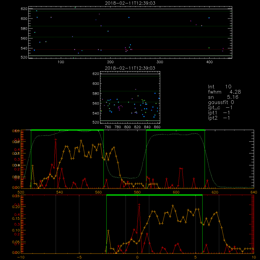Click the tallest red peak in third plot
The image size is (260, 260).
pyautogui.click(x=56, y=139)
